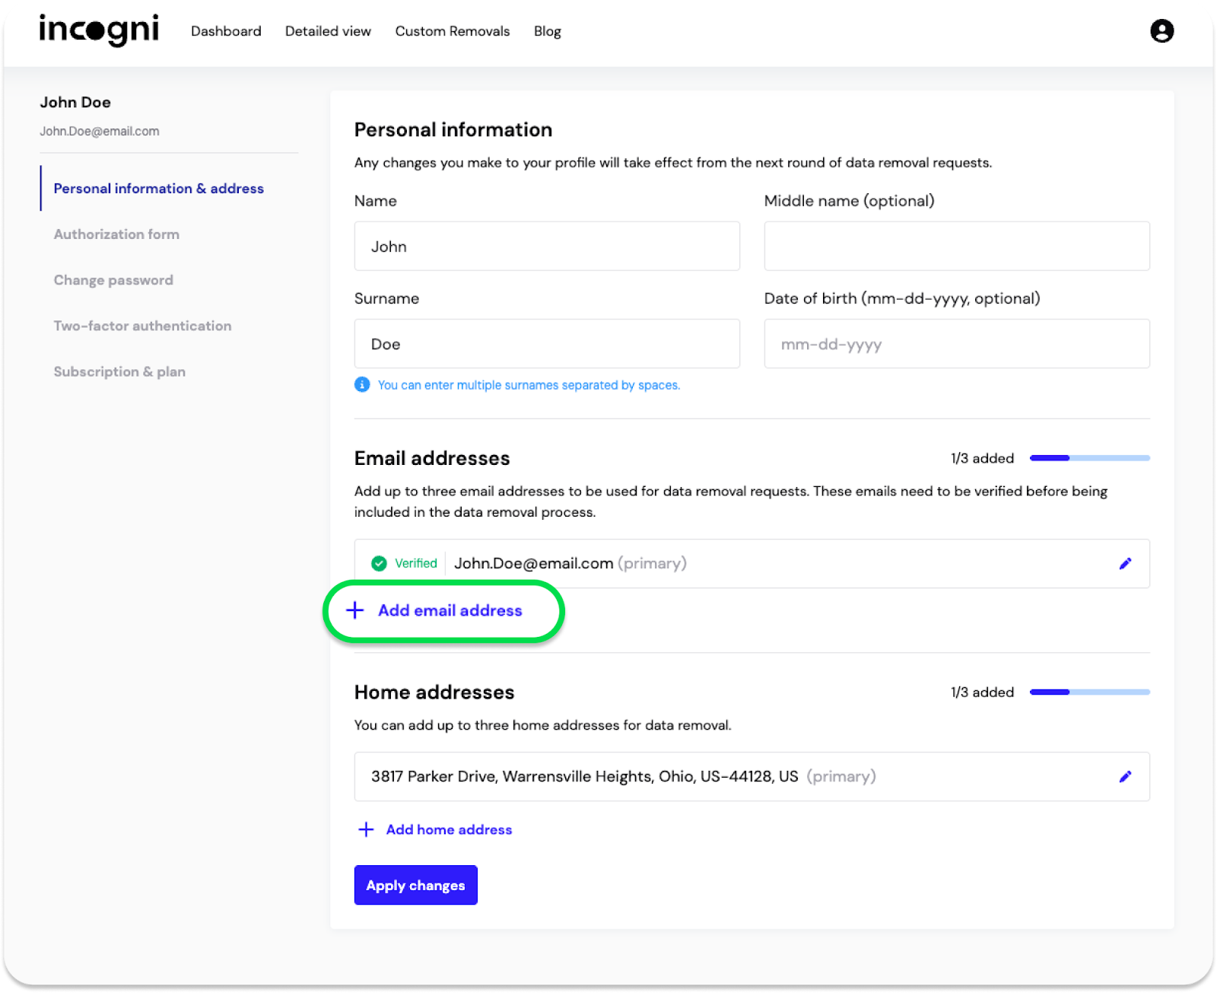Viewport: 1217px width, 993px height.
Task: Go to Detailed view in navigation
Action: click(328, 31)
